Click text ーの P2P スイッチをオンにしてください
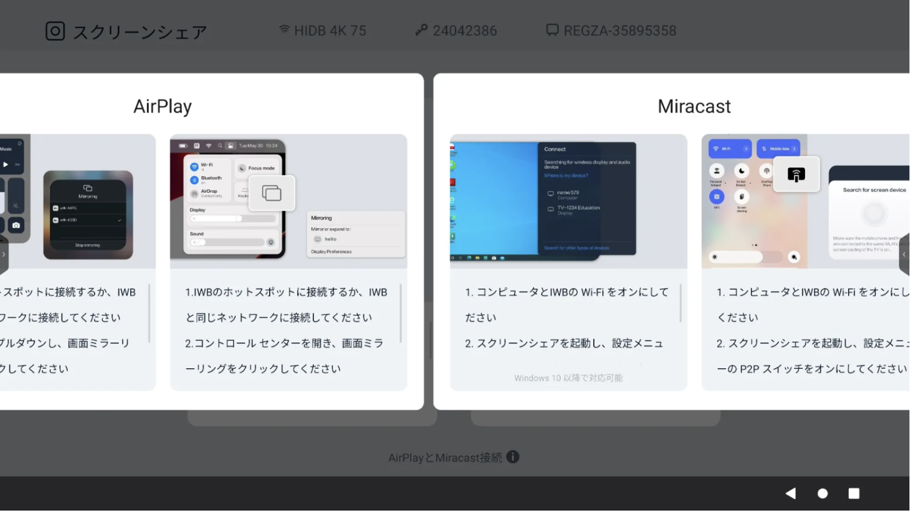This screenshot has width=910, height=514. pyautogui.click(x=812, y=369)
